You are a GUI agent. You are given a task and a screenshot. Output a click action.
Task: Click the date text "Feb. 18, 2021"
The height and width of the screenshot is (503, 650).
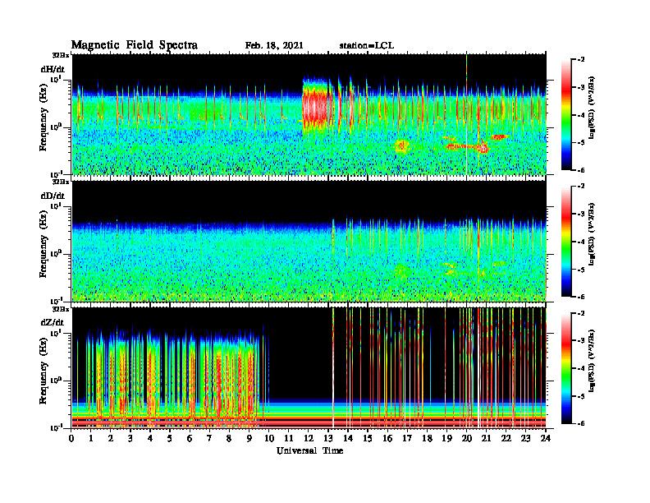[274, 46]
